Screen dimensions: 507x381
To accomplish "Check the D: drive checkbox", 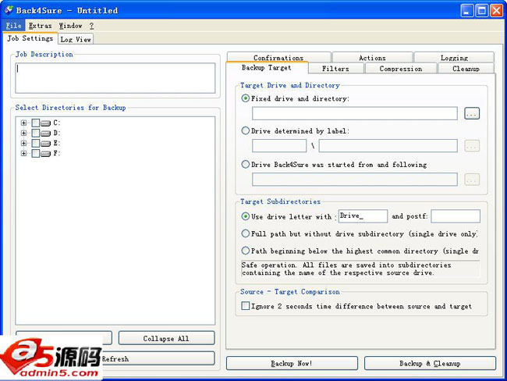I will 36,133.
